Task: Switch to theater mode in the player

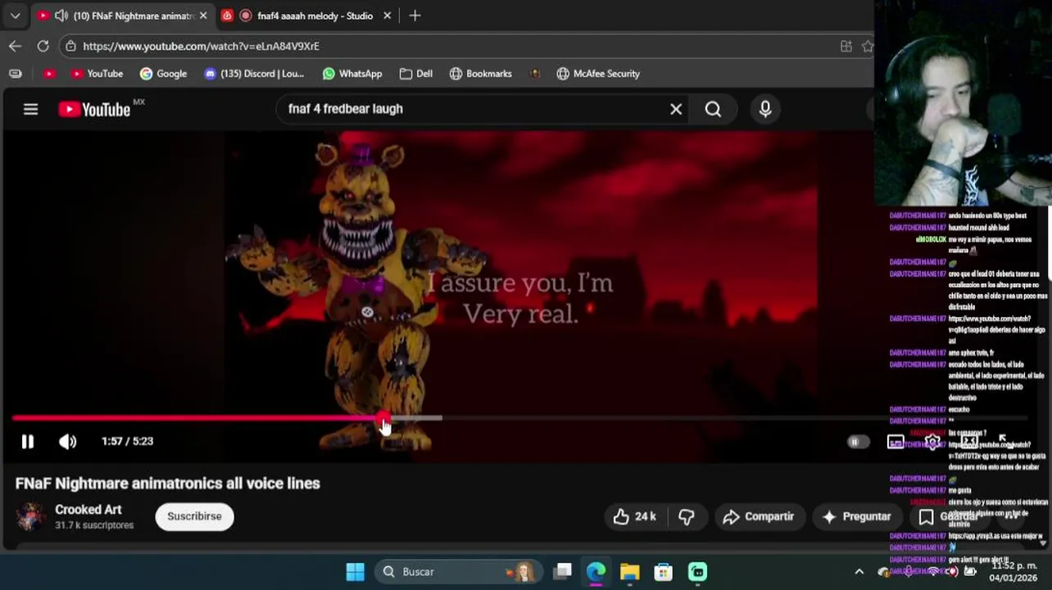Action: point(969,442)
